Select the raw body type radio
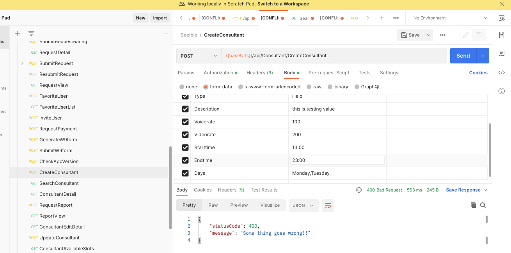 [x=309, y=87]
